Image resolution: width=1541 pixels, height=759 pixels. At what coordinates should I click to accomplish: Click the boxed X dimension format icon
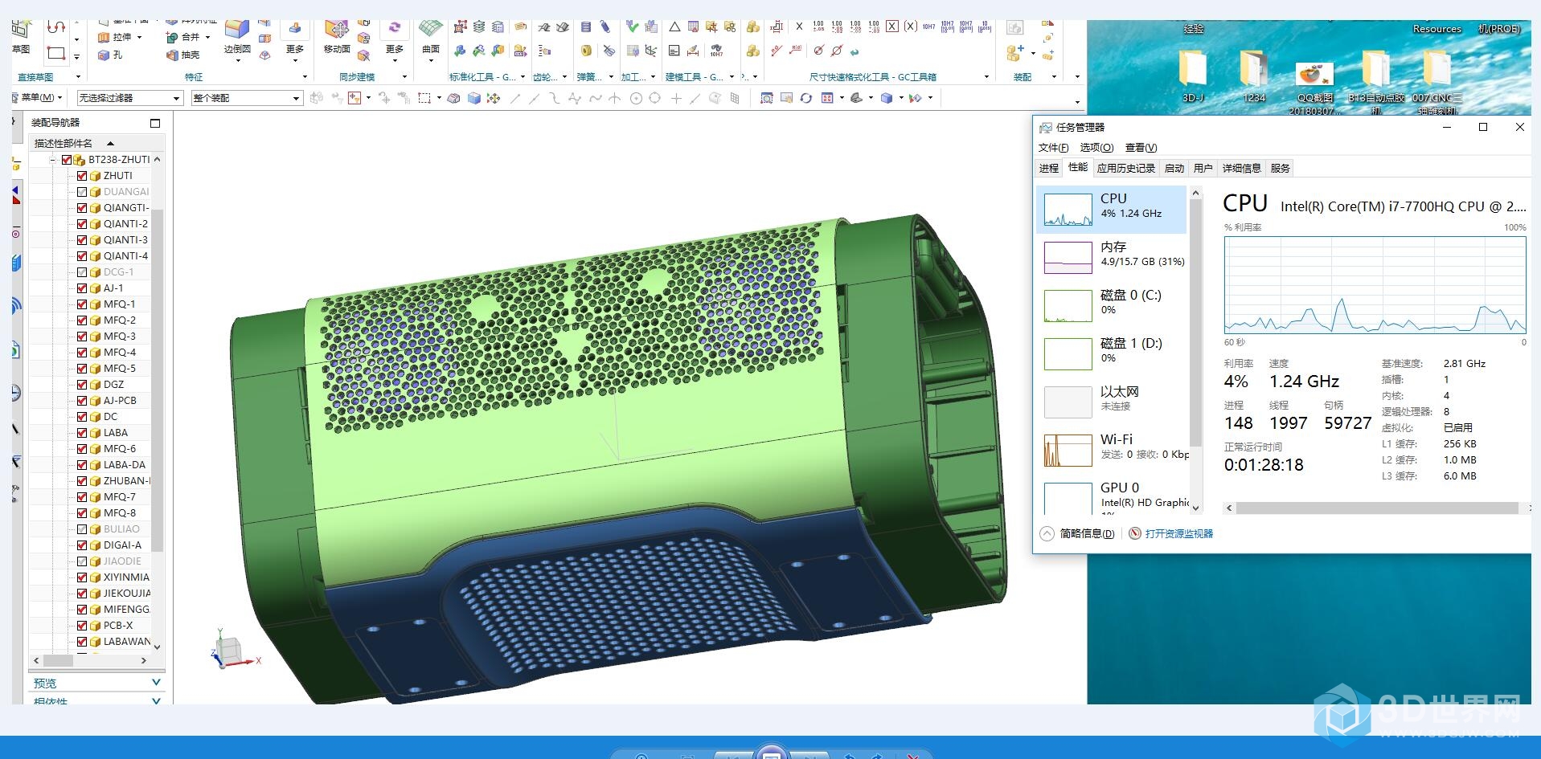pos(892,27)
